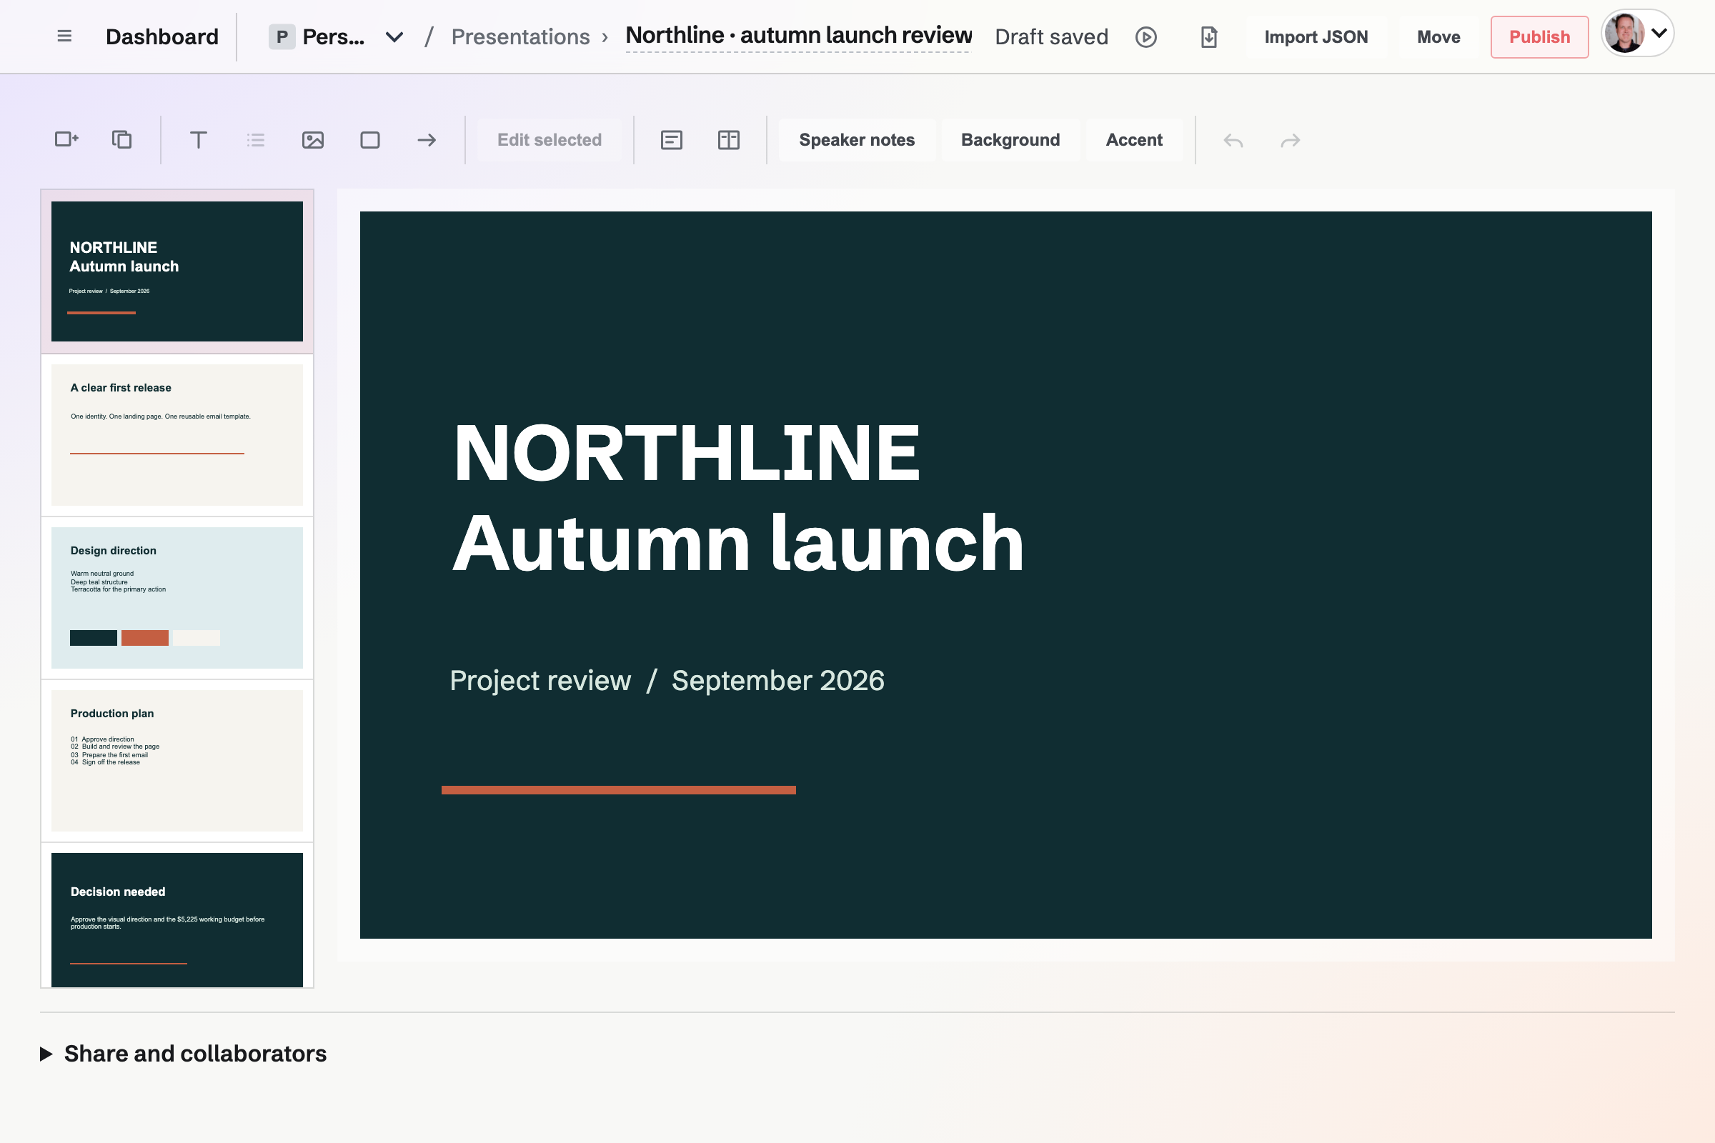The image size is (1715, 1143).
Task: Click the Draft saved status text
Action: pos(1051,36)
